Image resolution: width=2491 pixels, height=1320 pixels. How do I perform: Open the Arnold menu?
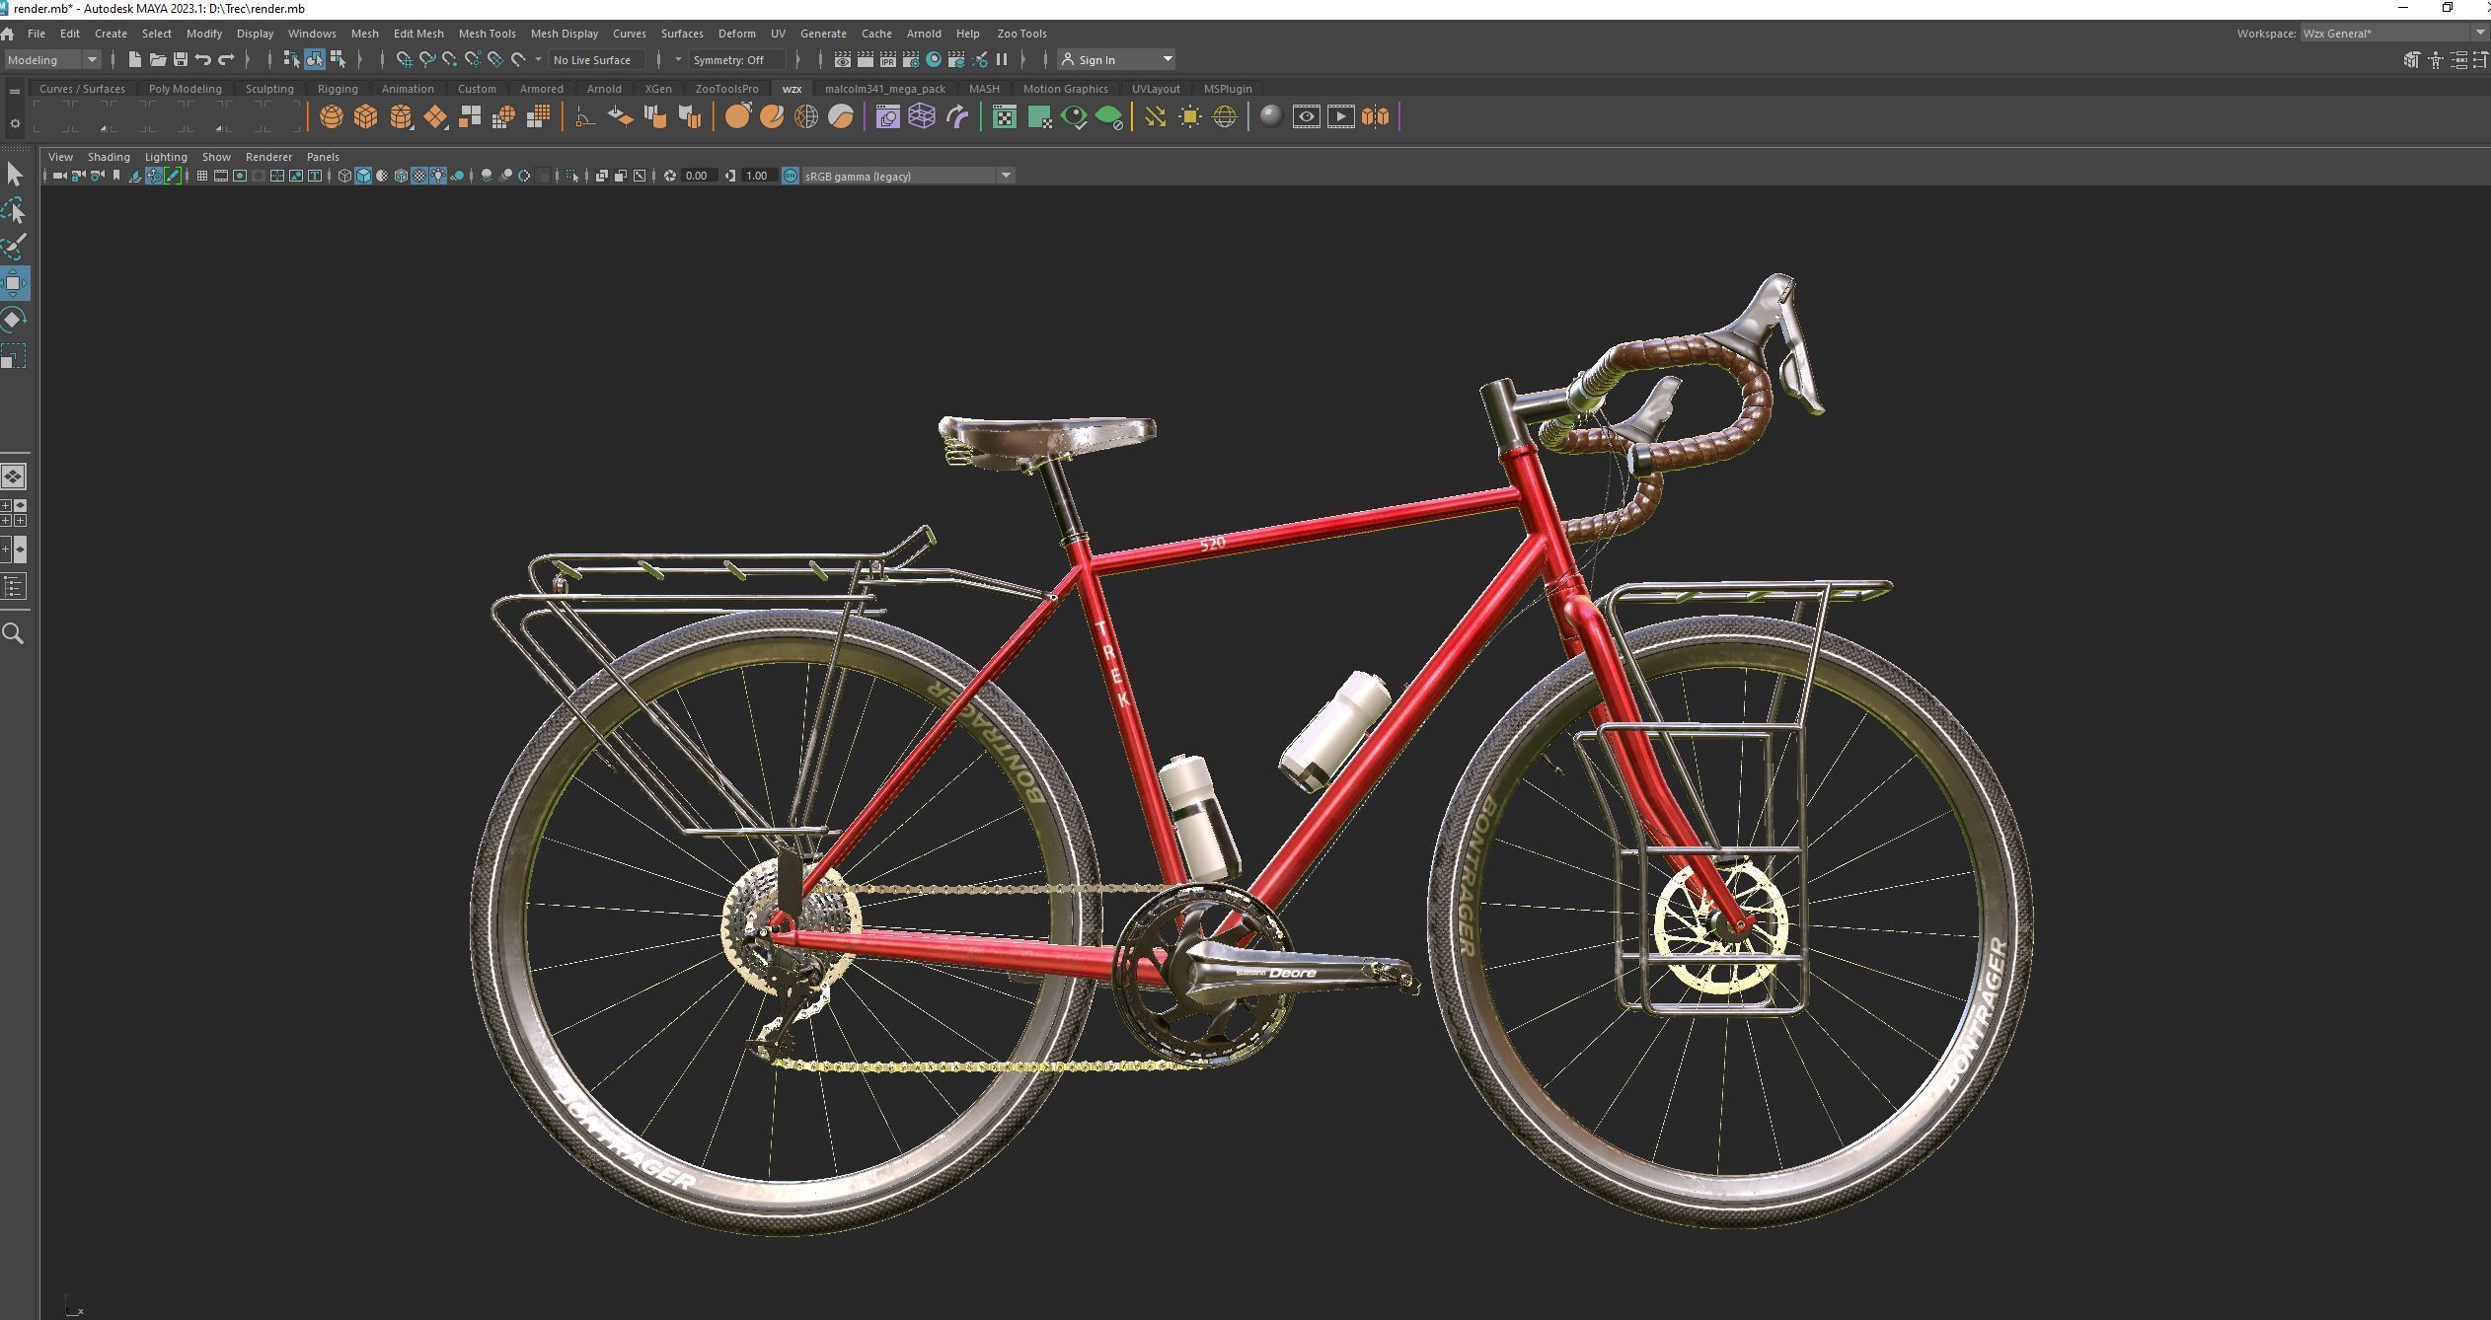924,34
